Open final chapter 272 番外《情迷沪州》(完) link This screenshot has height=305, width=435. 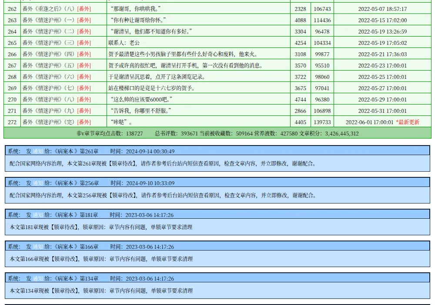tap(49, 122)
